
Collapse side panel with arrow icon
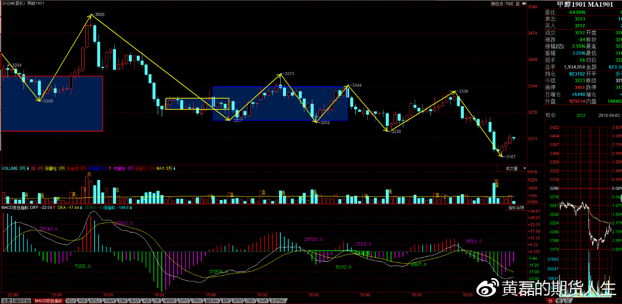[524, 4]
